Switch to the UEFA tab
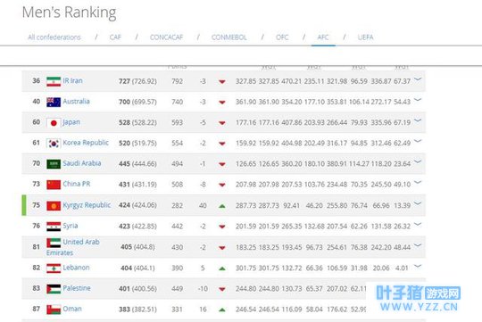482x322 pixels. tap(365, 37)
